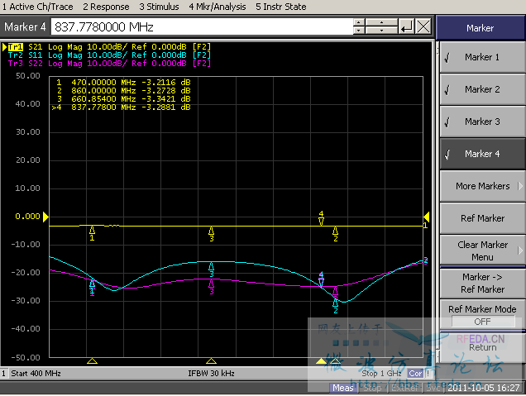Click marker 2 readout row 860.00000 MHz
Image resolution: width=526 pixels, height=396 pixels.
click(x=123, y=91)
